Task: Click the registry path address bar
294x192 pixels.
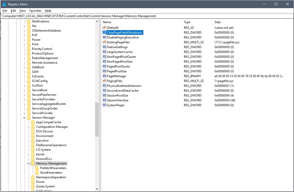Action: tap(147, 16)
